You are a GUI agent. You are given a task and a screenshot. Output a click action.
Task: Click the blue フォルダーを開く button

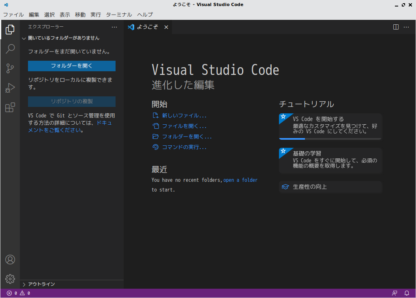point(72,66)
